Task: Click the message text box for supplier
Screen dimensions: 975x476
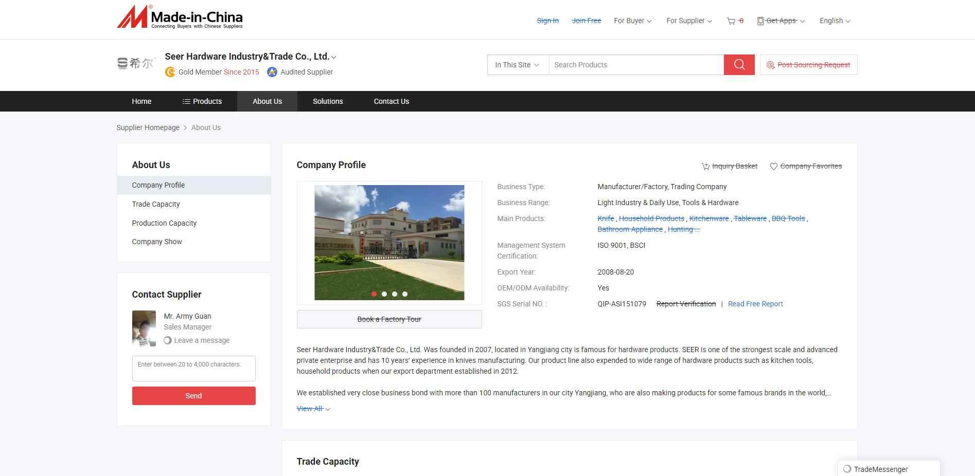Action: tap(193, 369)
